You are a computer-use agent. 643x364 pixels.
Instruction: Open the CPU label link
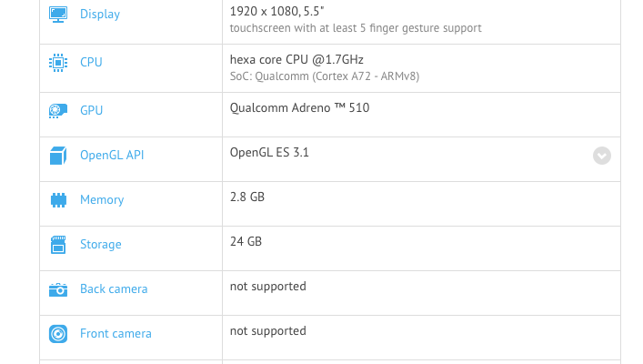91,63
